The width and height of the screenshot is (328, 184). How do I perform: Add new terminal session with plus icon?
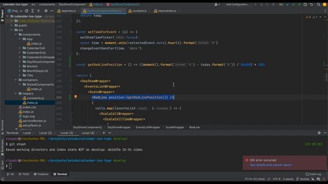point(104,133)
